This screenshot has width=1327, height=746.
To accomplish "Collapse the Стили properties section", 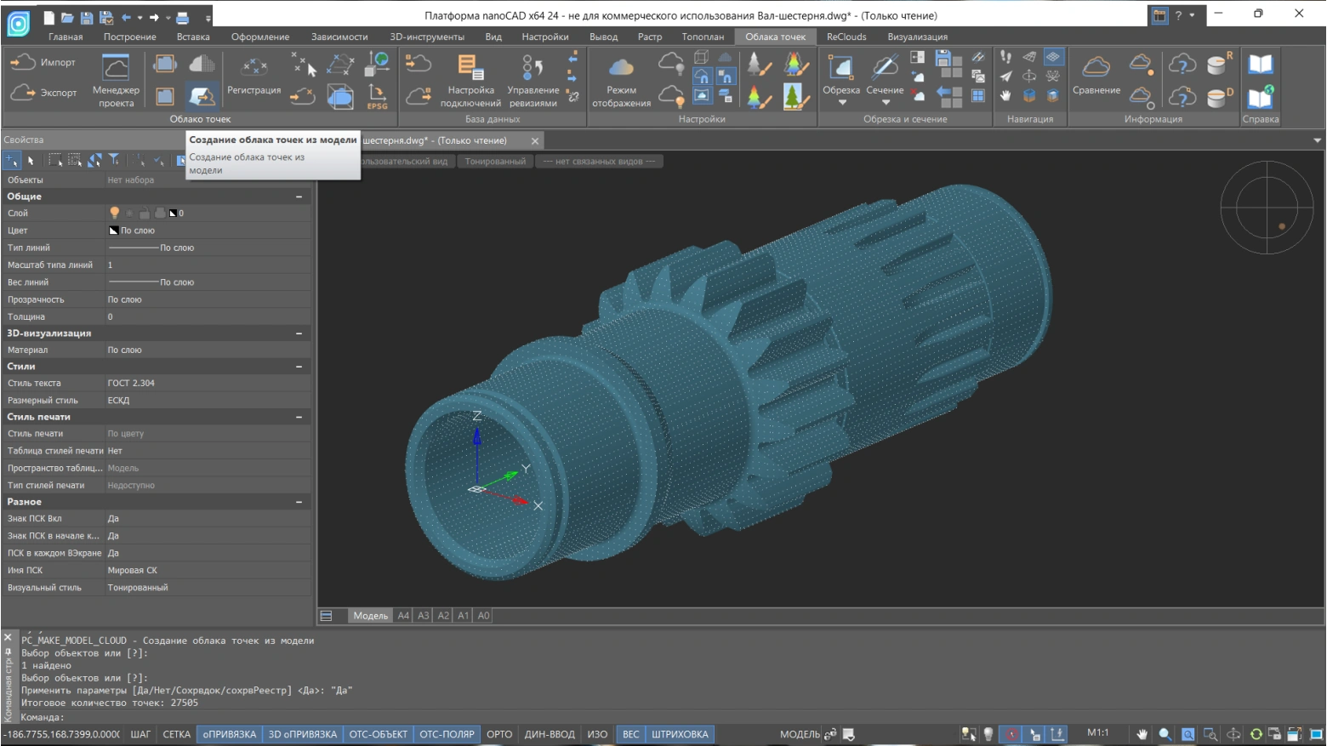I will point(299,367).
